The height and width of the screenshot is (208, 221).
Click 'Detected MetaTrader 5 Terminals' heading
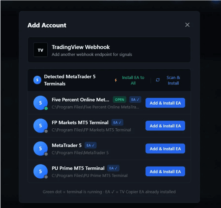click(x=70, y=80)
